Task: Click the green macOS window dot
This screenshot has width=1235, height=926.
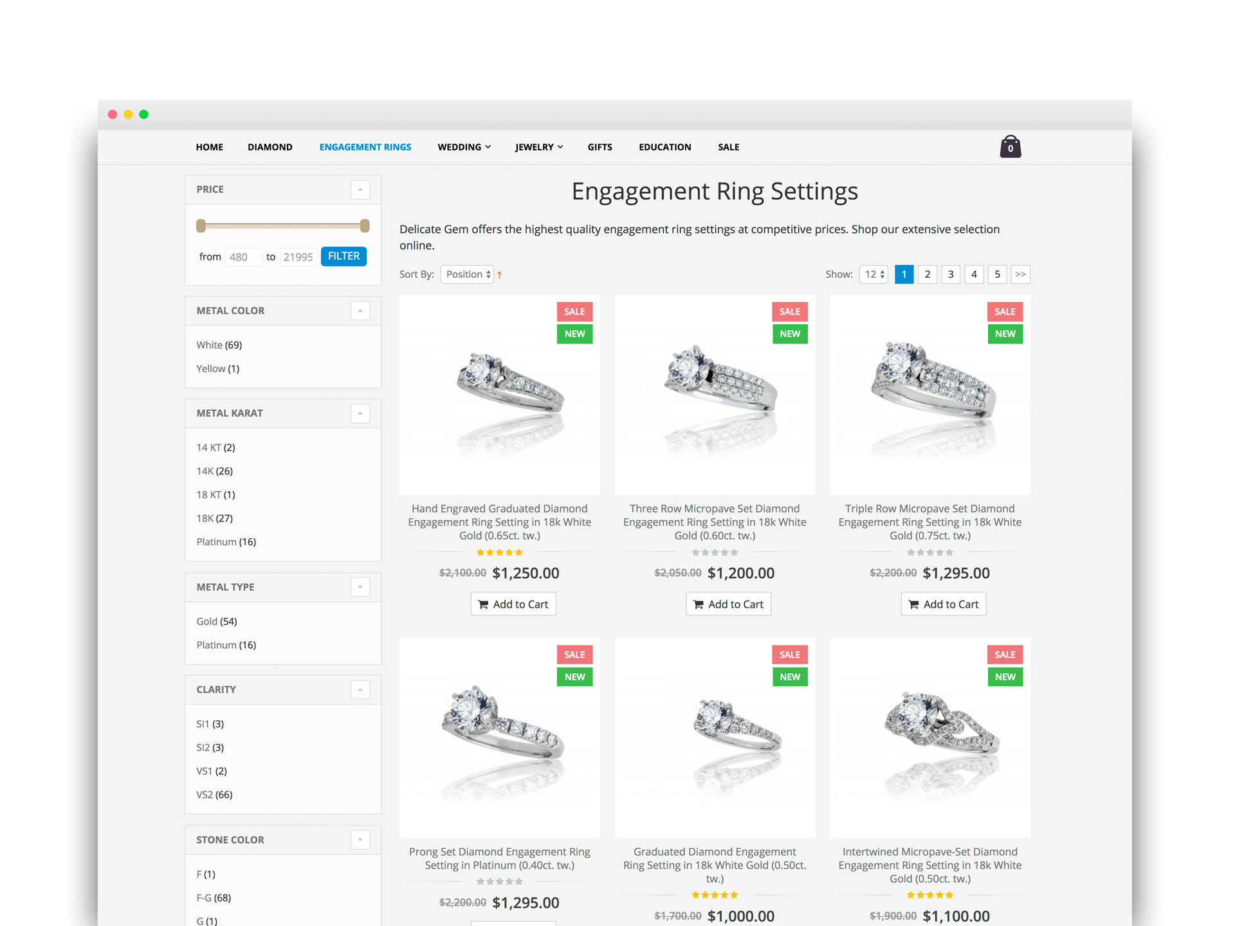Action: pyautogui.click(x=143, y=114)
